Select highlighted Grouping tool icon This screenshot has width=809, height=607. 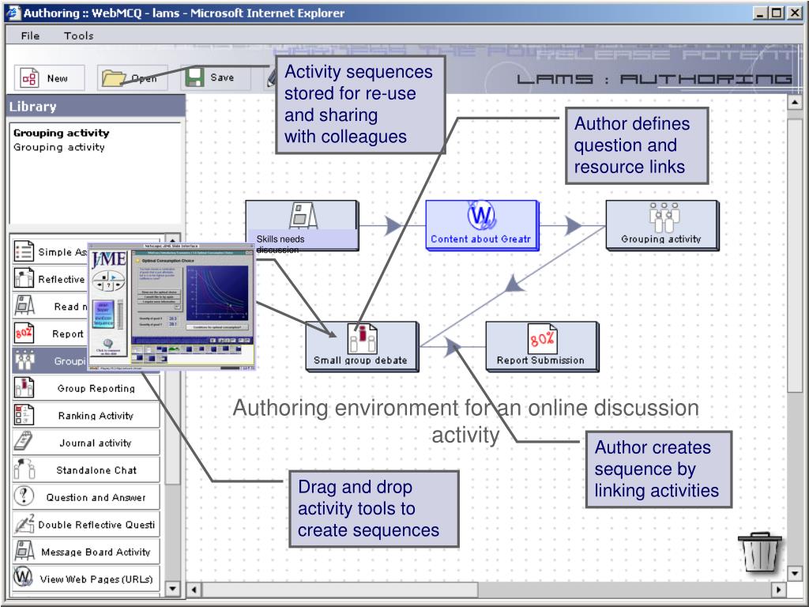pos(24,360)
